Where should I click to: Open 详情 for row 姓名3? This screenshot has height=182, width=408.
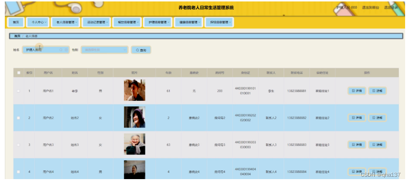tap(357, 145)
